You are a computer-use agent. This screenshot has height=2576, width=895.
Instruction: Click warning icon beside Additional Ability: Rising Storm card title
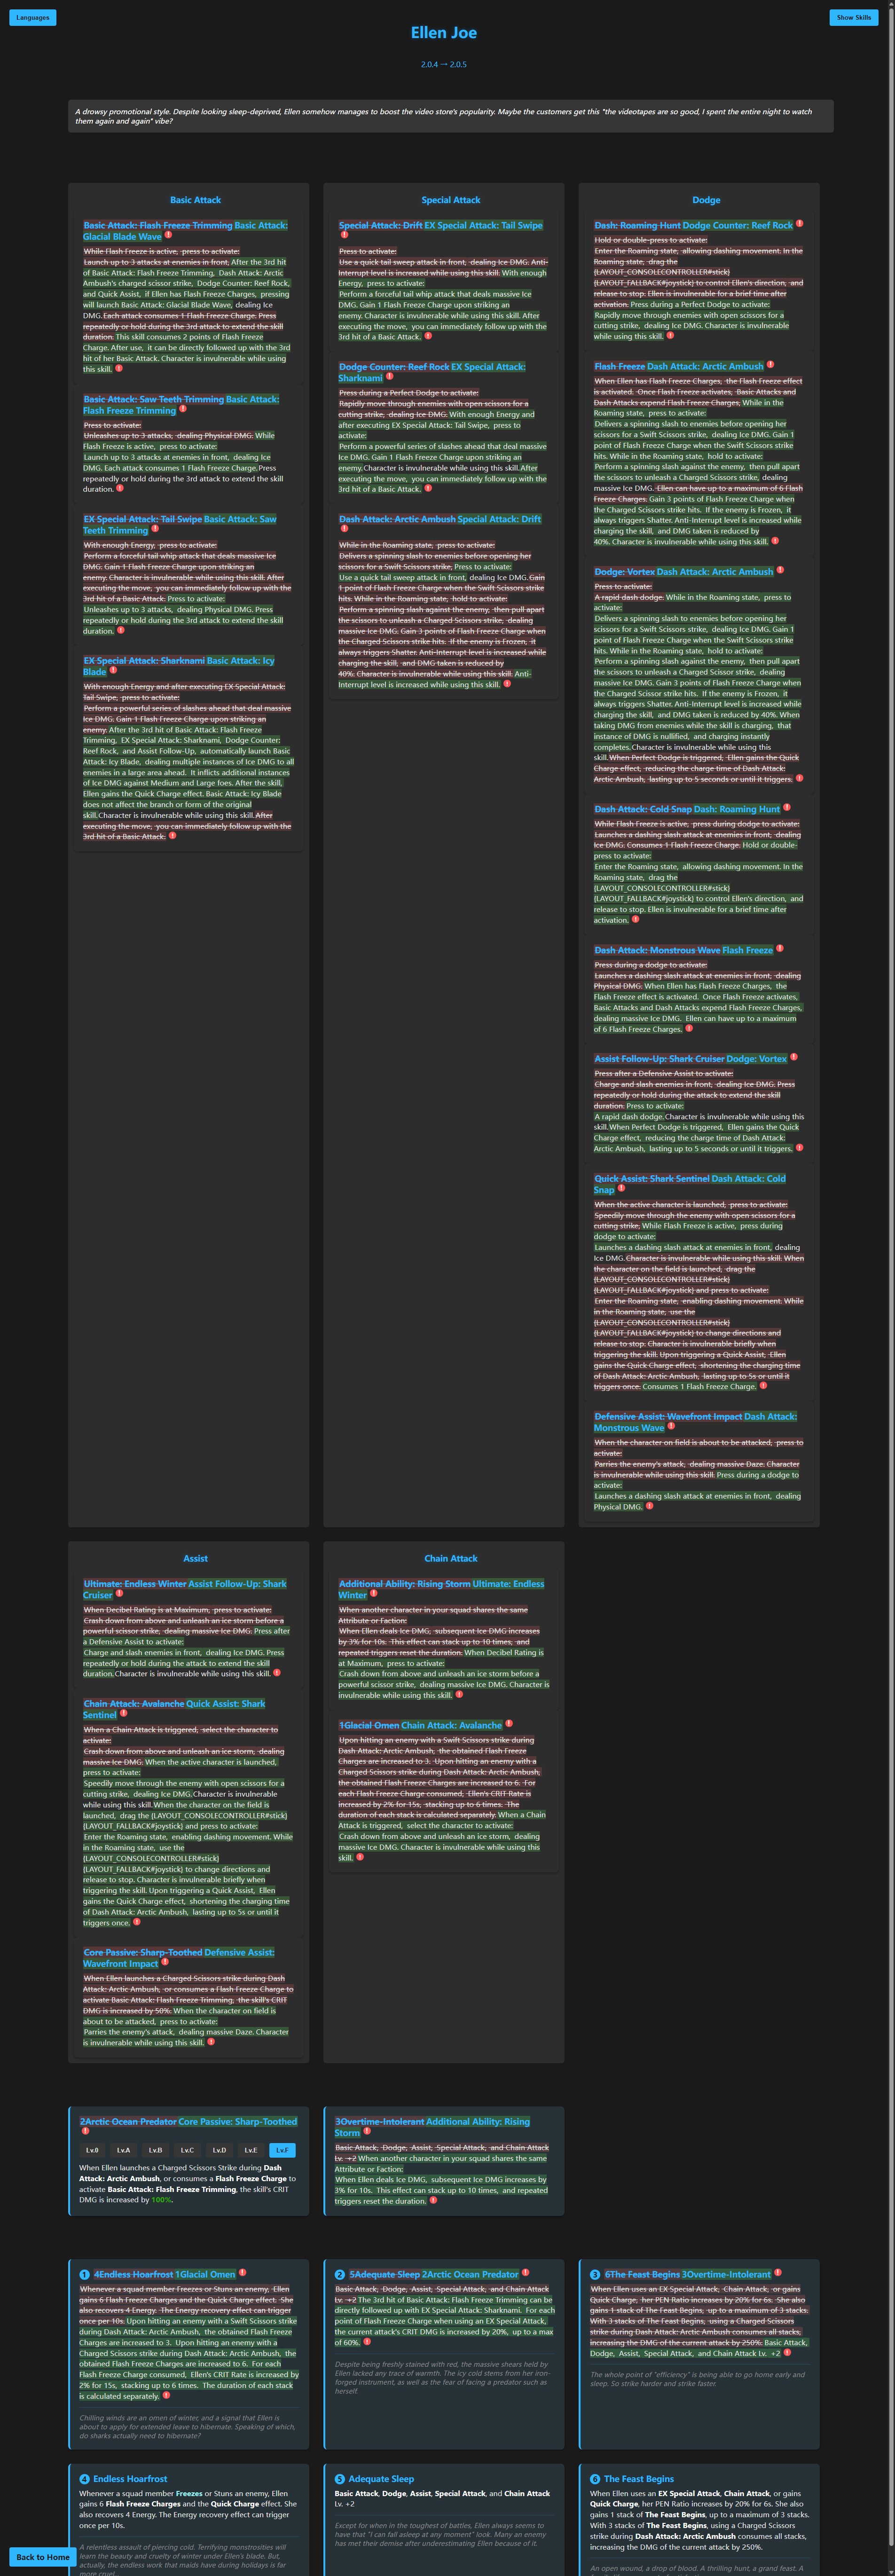click(367, 2131)
